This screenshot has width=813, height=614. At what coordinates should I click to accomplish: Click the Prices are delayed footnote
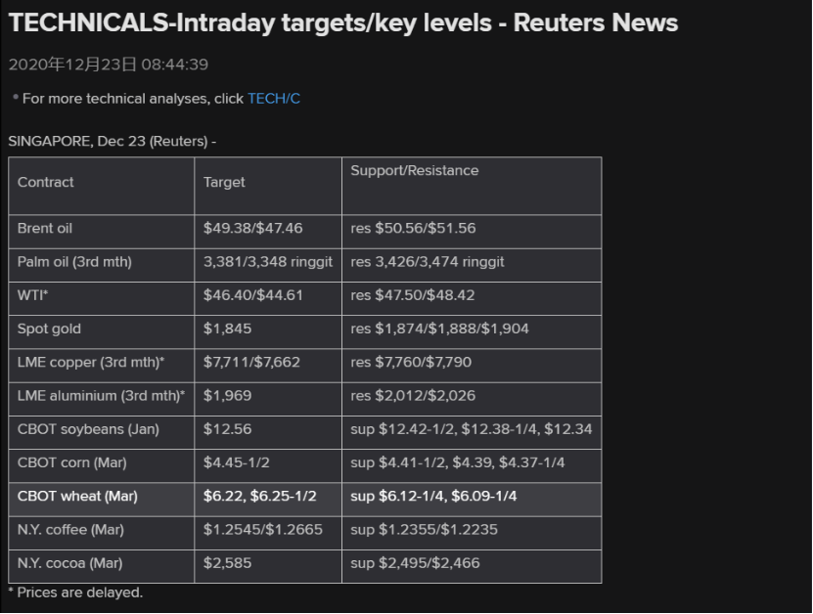(75, 592)
